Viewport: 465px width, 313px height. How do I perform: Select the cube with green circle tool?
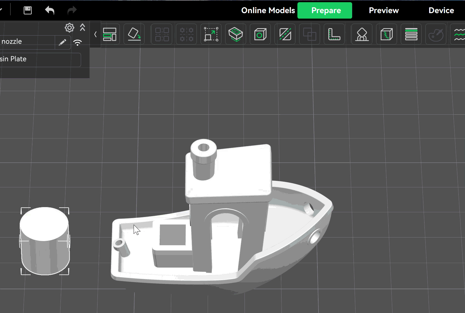(260, 34)
